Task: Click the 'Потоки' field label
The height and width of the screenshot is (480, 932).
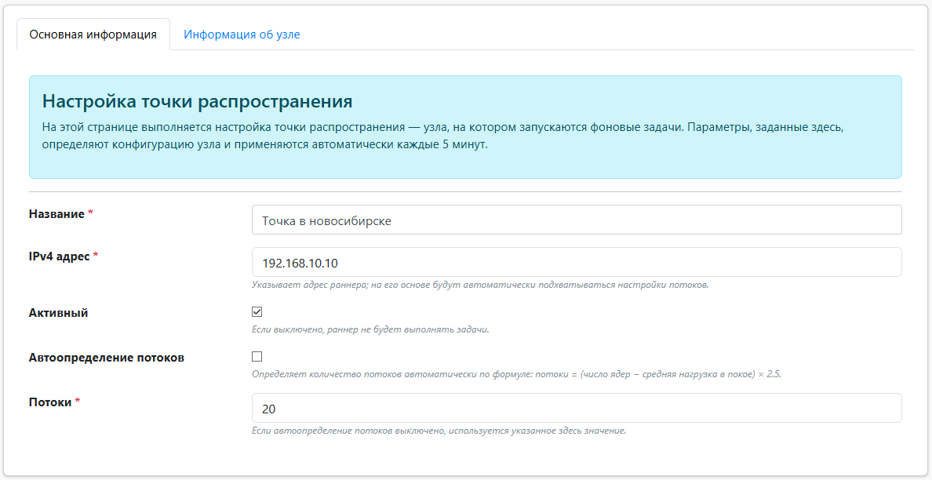Action: (50, 402)
